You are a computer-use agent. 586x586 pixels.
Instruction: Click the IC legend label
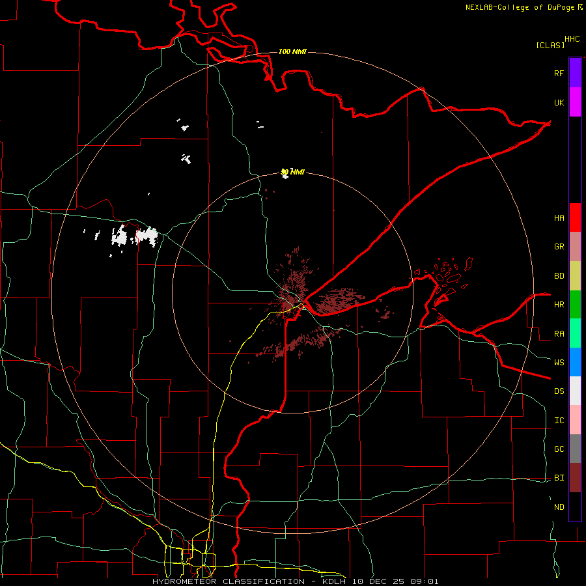click(559, 421)
